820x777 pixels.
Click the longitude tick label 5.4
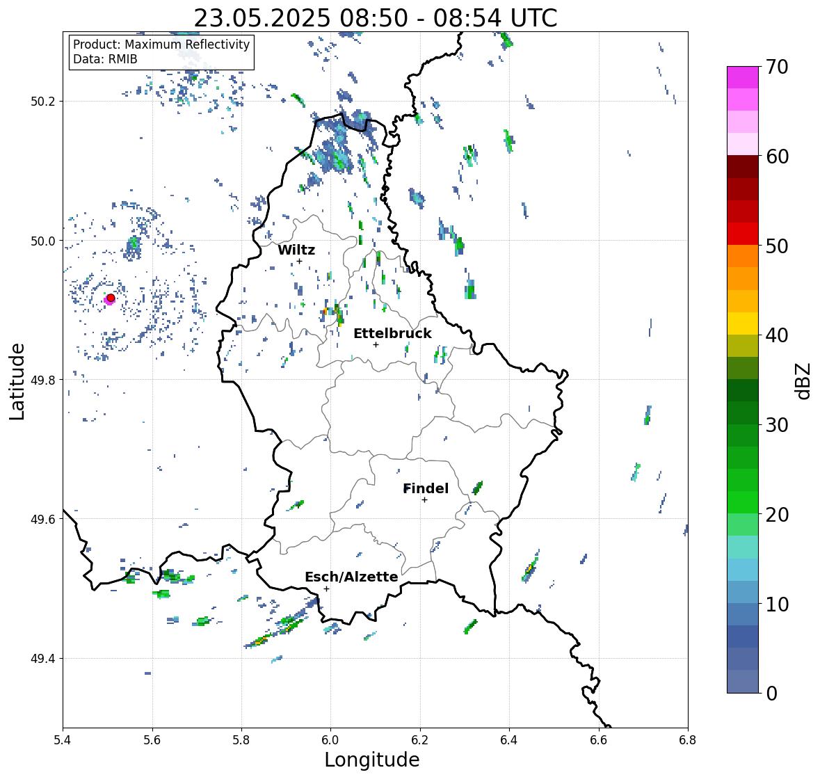pos(63,740)
